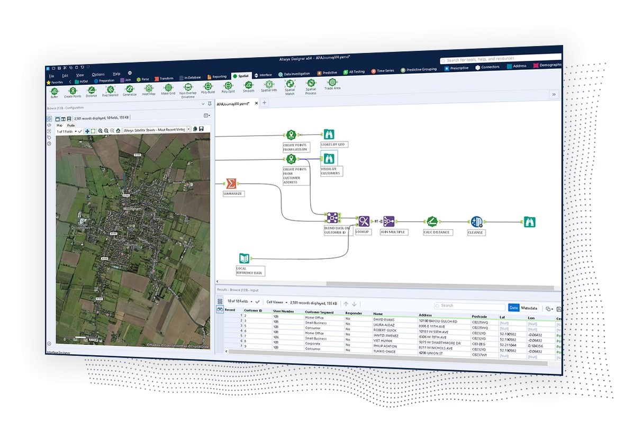Open the 1 of 1 Fields dropdown

tap(67, 131)
